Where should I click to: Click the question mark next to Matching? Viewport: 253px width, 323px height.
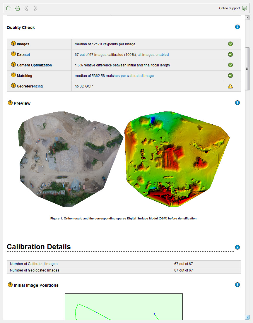coord(13,75)
